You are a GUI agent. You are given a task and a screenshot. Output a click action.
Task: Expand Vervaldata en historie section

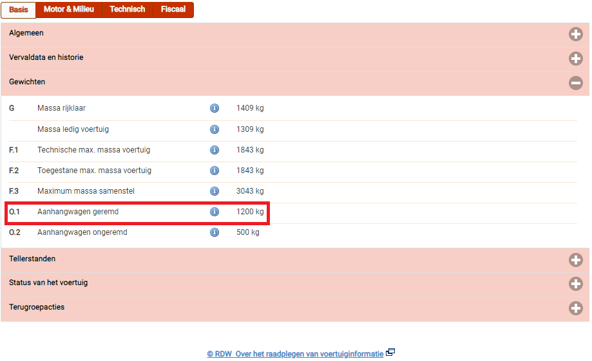[575, 59]
